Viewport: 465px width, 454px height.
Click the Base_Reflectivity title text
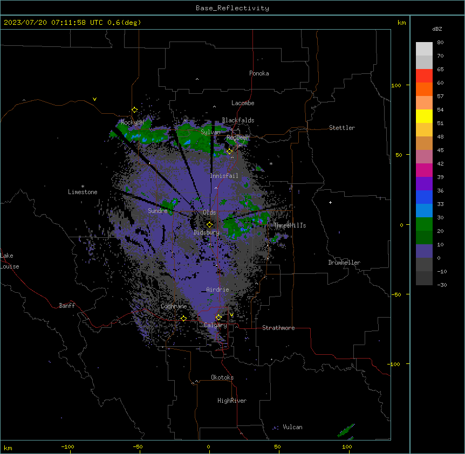click(x=232, y=8)
